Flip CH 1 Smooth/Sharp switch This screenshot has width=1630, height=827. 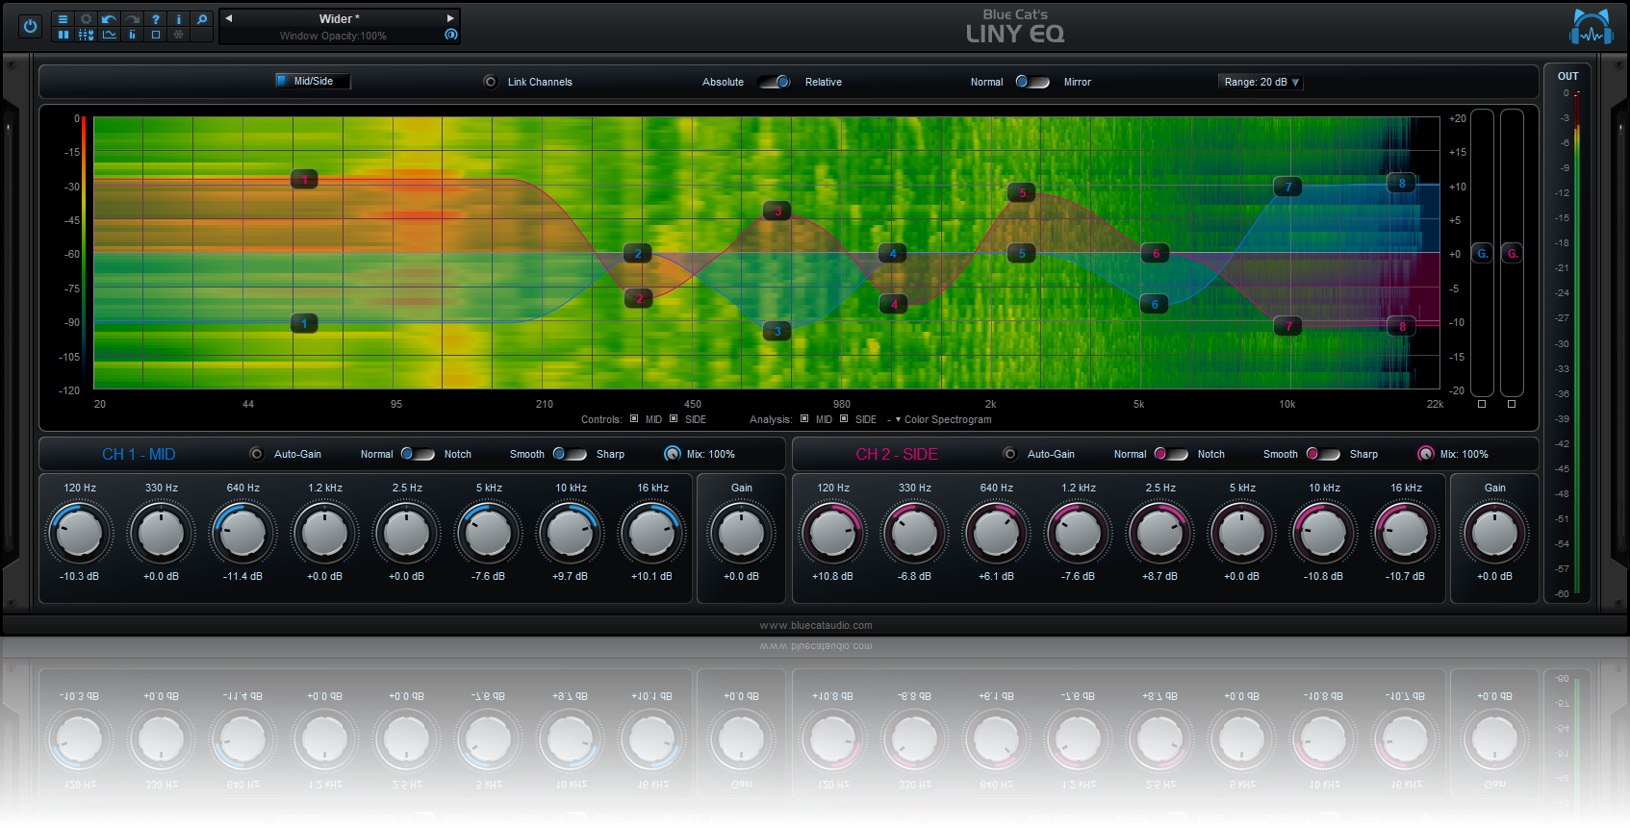(570, 454)
